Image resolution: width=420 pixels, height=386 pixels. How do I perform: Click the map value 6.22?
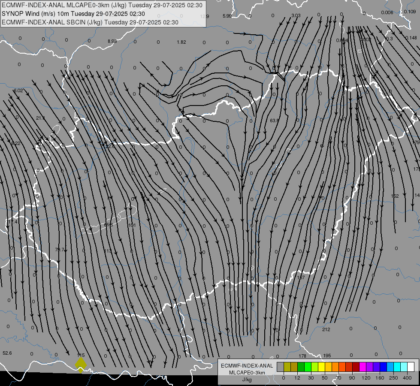(15, 143)
